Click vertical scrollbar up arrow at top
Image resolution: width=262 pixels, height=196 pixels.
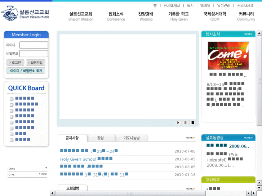259,33
